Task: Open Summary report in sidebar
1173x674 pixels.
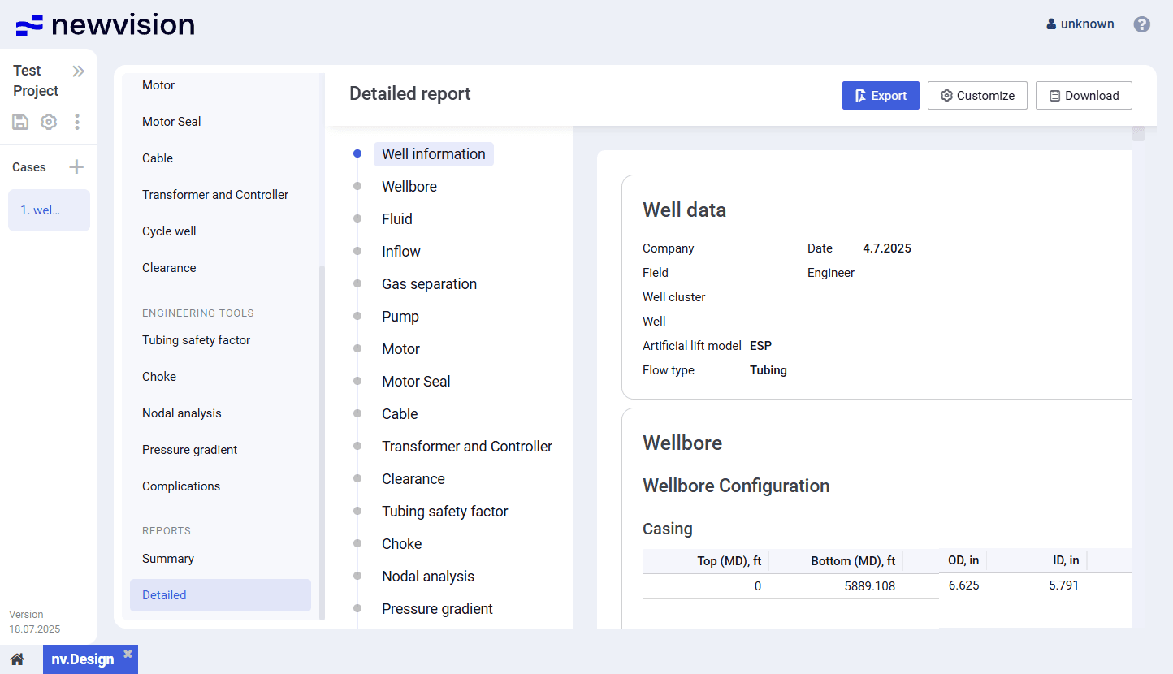Action: coord(168,559)
